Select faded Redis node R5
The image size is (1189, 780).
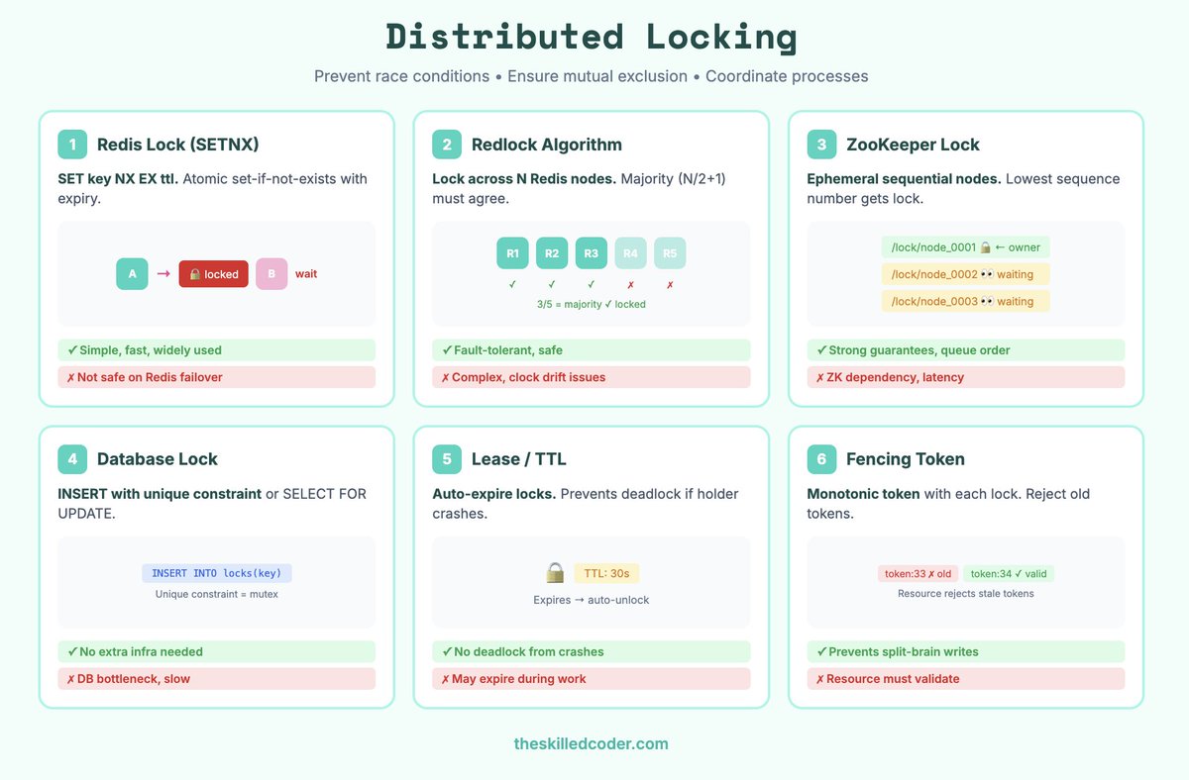pos(670,253)
